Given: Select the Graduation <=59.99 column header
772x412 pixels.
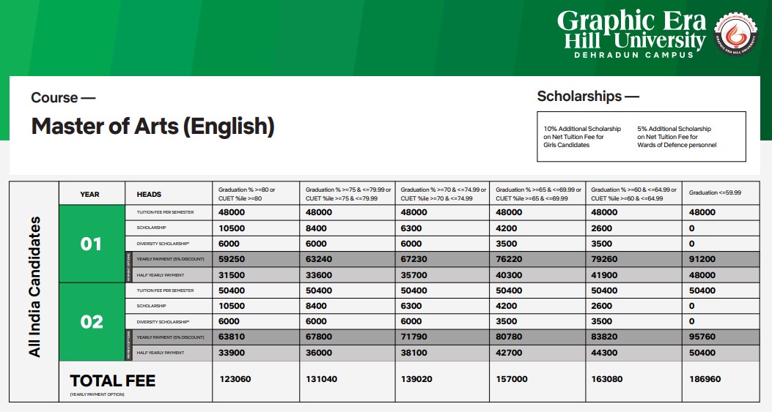Looking at the screenshot, I should click(x=715, y=192).
